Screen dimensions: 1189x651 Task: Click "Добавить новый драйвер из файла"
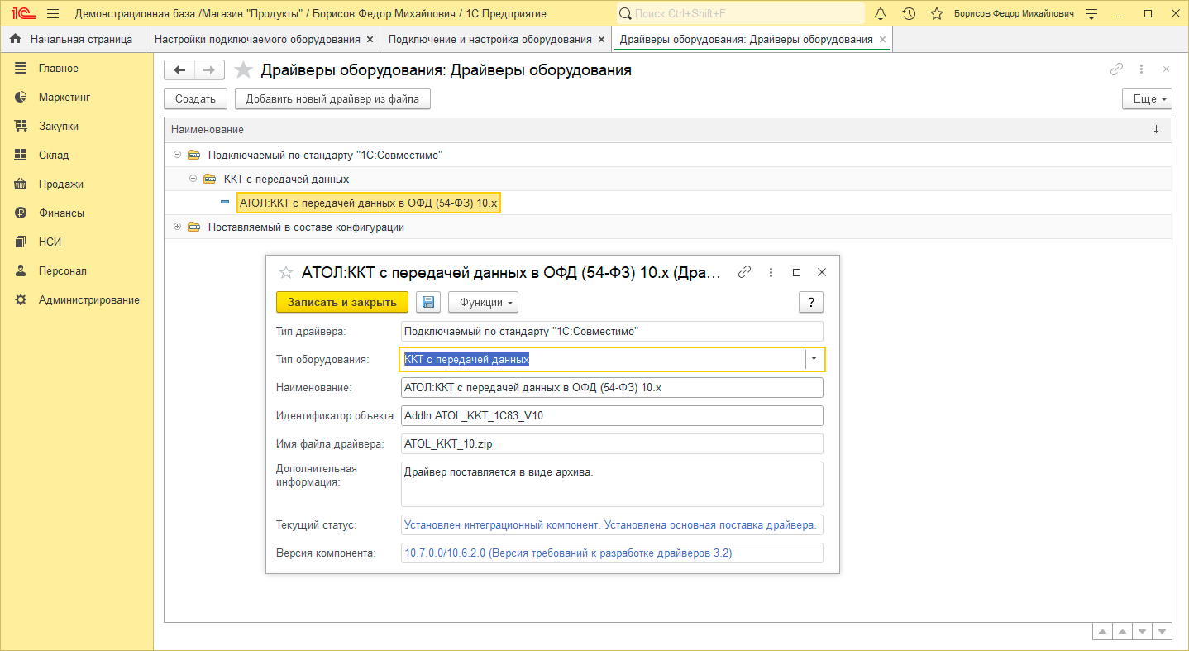coord(332,98)
